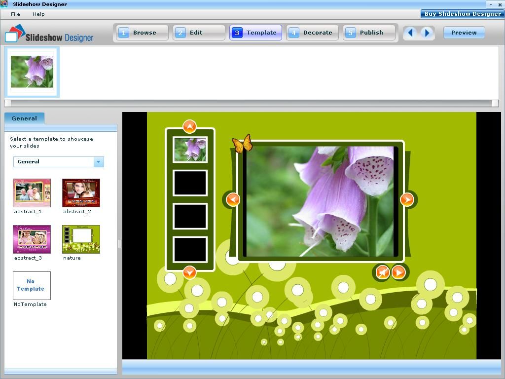
Task: Click Buy Slideshow Designer button
Action: pos(462,14)
